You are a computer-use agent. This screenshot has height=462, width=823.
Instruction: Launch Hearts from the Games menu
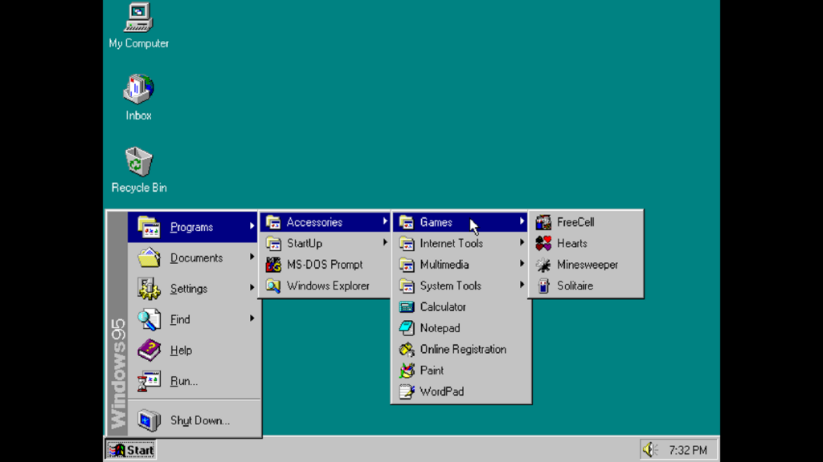586,243
